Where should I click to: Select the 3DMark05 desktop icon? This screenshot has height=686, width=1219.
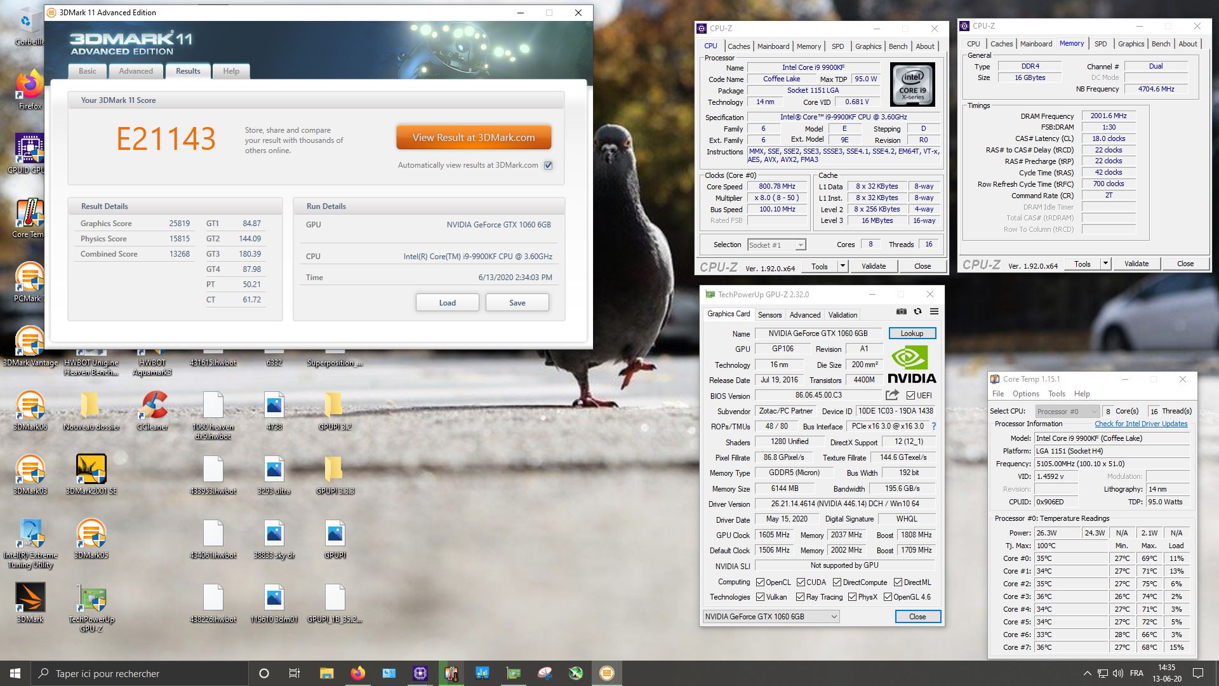[91, 538]
